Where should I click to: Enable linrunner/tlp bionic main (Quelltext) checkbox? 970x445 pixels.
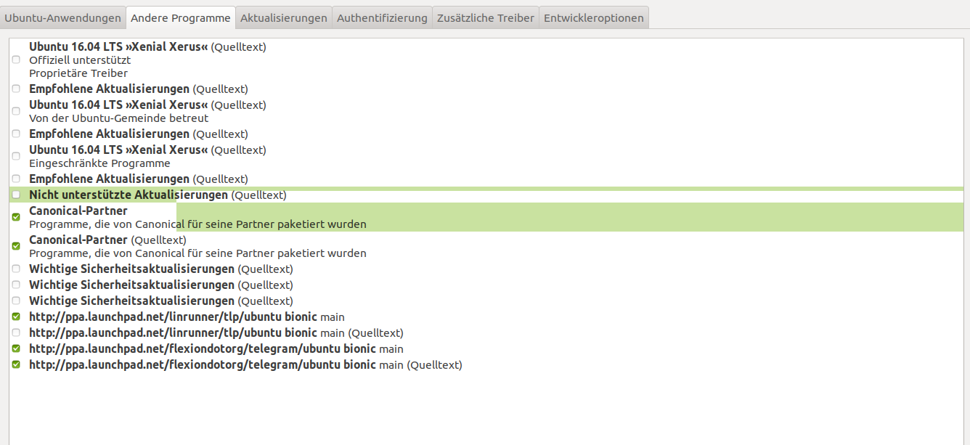16,332
